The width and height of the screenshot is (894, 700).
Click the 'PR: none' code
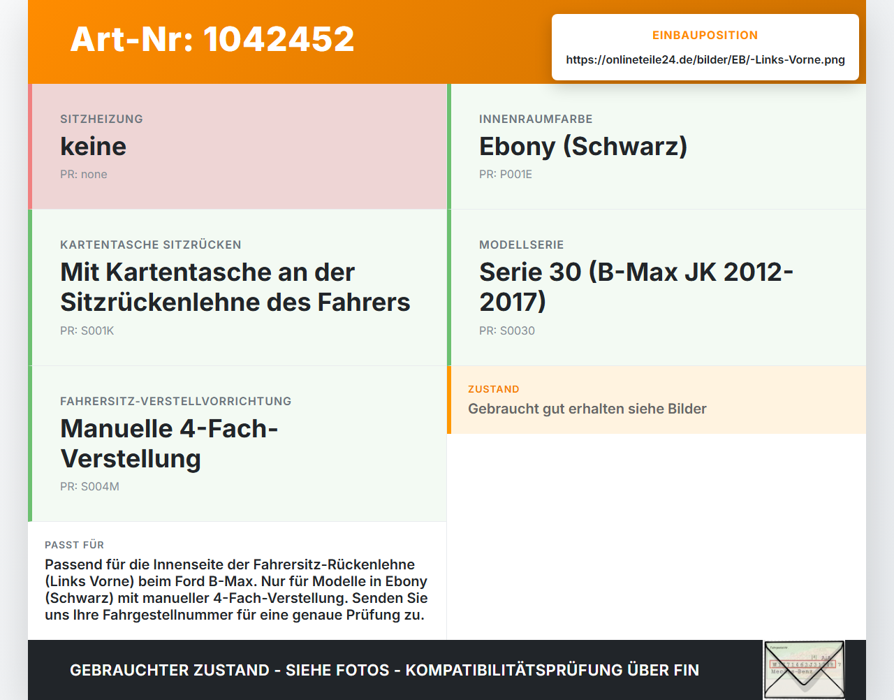pyautogui.click(x=84, y=174)
